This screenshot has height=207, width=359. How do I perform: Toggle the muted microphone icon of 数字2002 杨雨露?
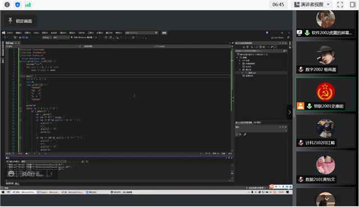[301, 70]
